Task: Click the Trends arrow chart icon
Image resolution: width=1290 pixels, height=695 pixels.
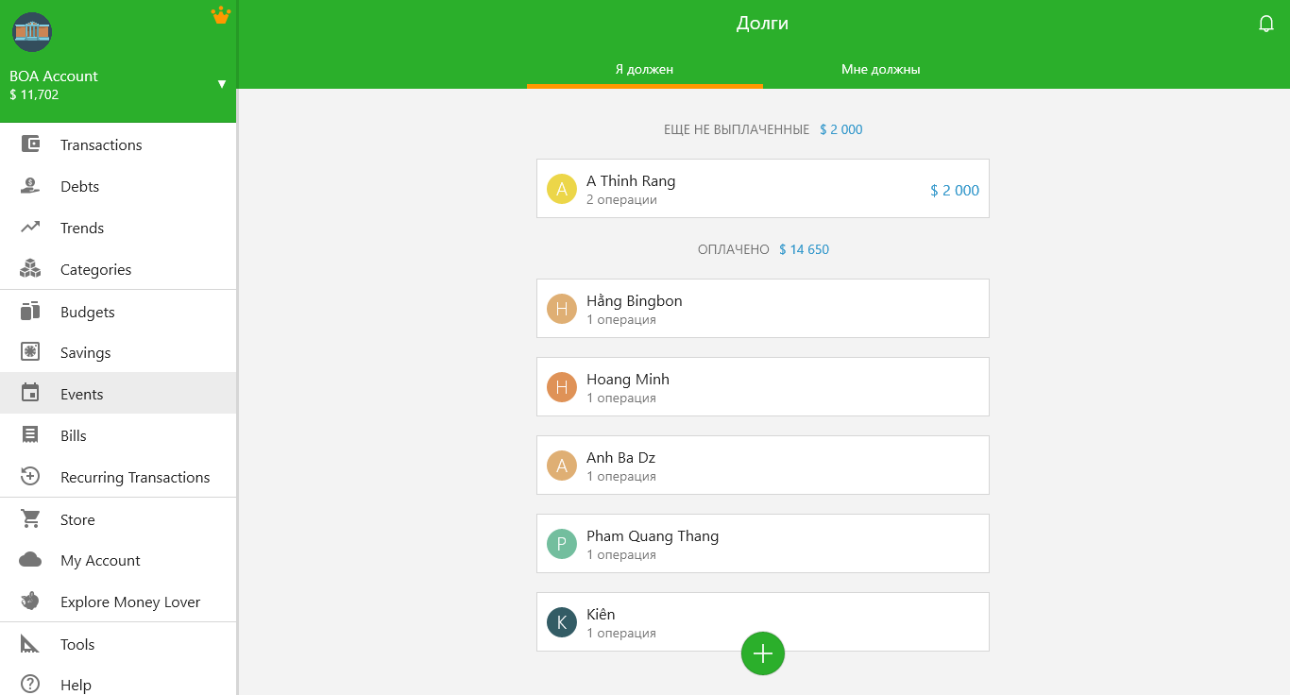Action: (x=30, y=228)
